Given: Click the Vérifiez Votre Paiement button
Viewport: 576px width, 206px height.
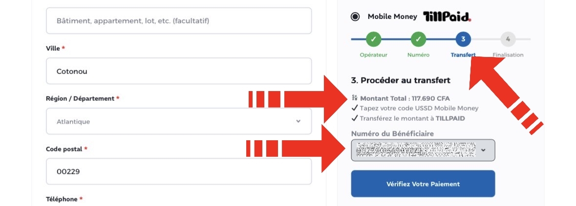Looking at the screenshot, I should coord(423,184).
